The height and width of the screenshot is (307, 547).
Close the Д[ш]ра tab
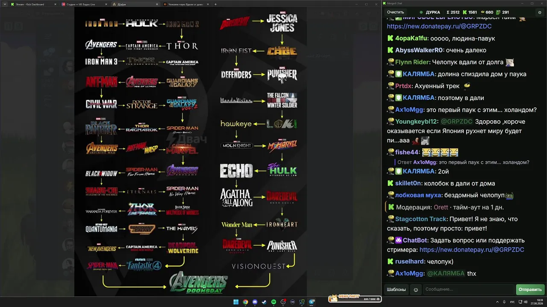[x=158, y=4]
